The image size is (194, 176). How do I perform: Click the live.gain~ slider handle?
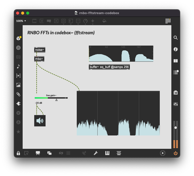point(56,100)
